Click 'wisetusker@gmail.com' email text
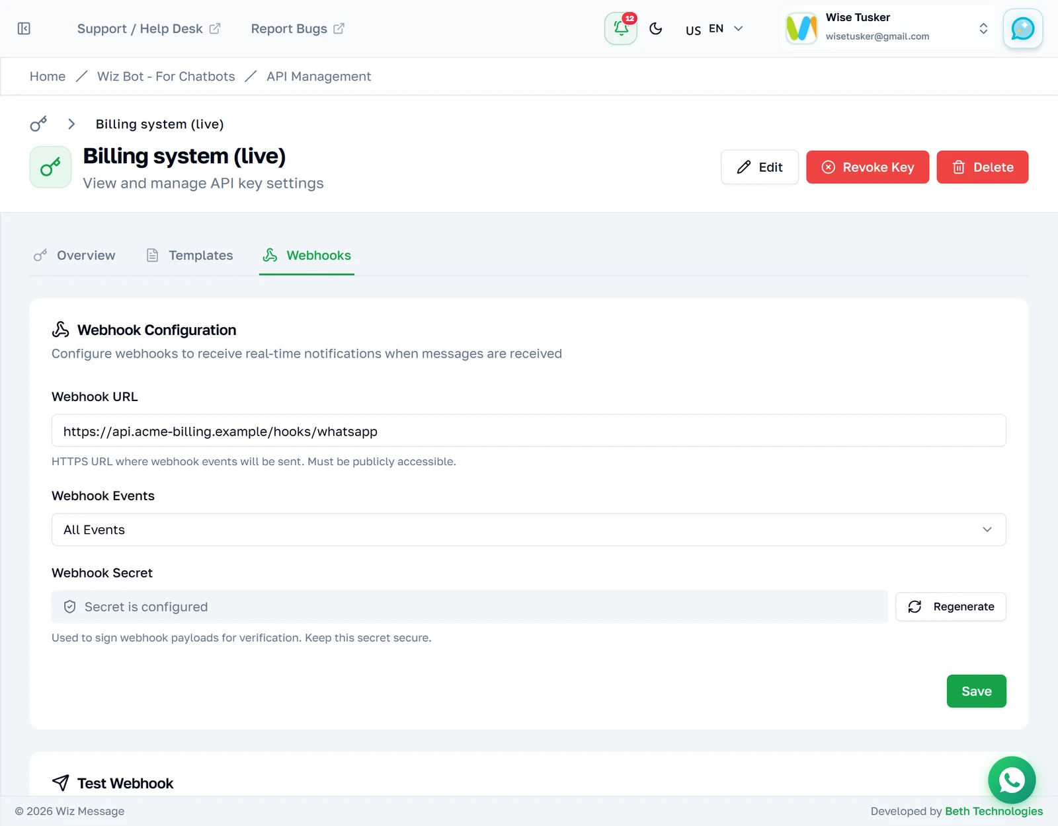Viewport: 1058px width, 826px height. click(877, 36)
